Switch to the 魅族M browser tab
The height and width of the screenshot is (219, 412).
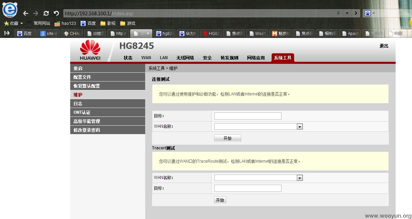point(280,33)
